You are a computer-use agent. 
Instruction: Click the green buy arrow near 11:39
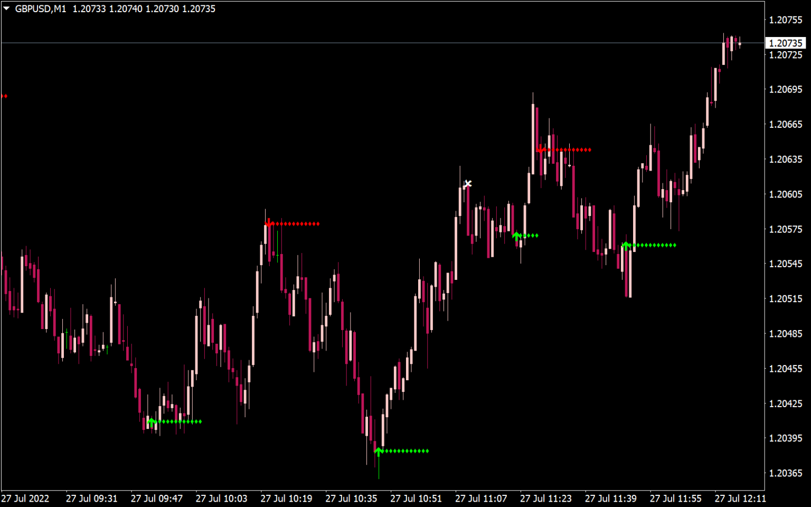pyautogui.click(x=627, y=245)
